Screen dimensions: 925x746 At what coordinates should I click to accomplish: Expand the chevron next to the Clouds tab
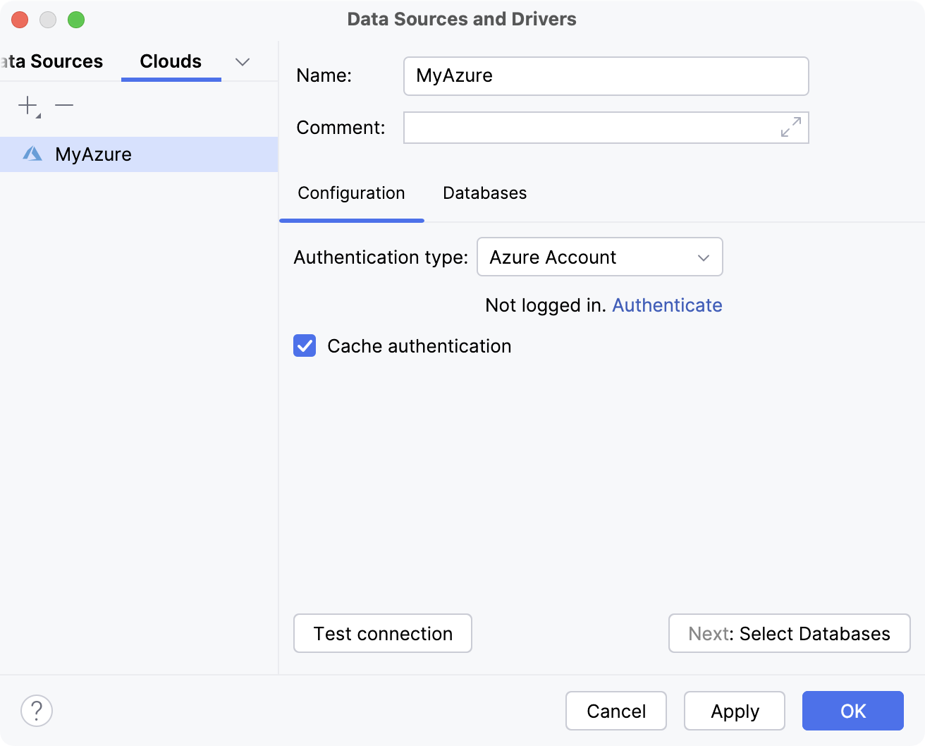[x=242, y=62]
